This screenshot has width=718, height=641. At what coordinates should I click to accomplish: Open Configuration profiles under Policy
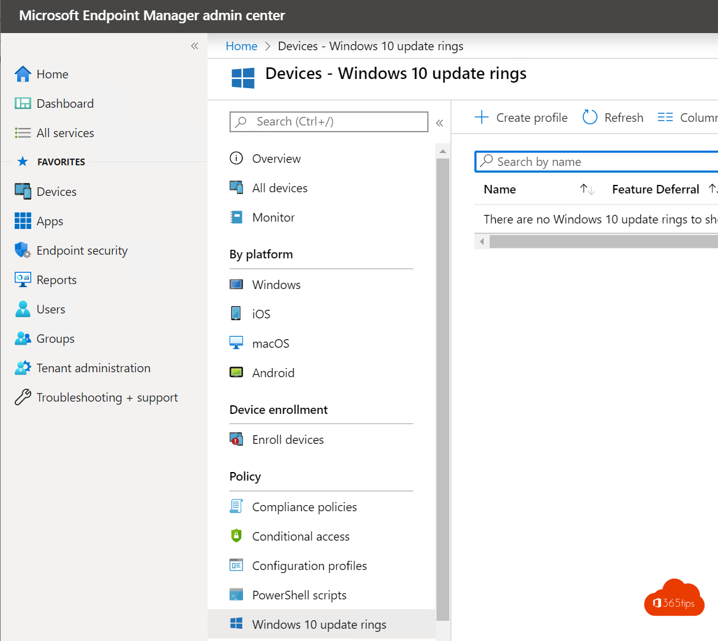[309, 566]
